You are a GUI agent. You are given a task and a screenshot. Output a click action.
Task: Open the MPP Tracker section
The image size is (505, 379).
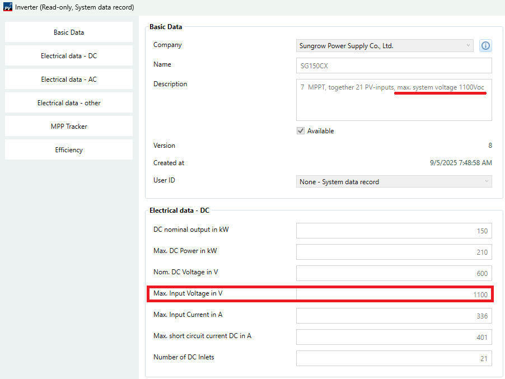(x=69, y=127)
